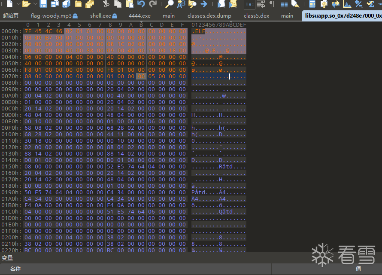382x275 pixels.
Task: Select the 52 byte at 0150h
Action: coord(110,167)
